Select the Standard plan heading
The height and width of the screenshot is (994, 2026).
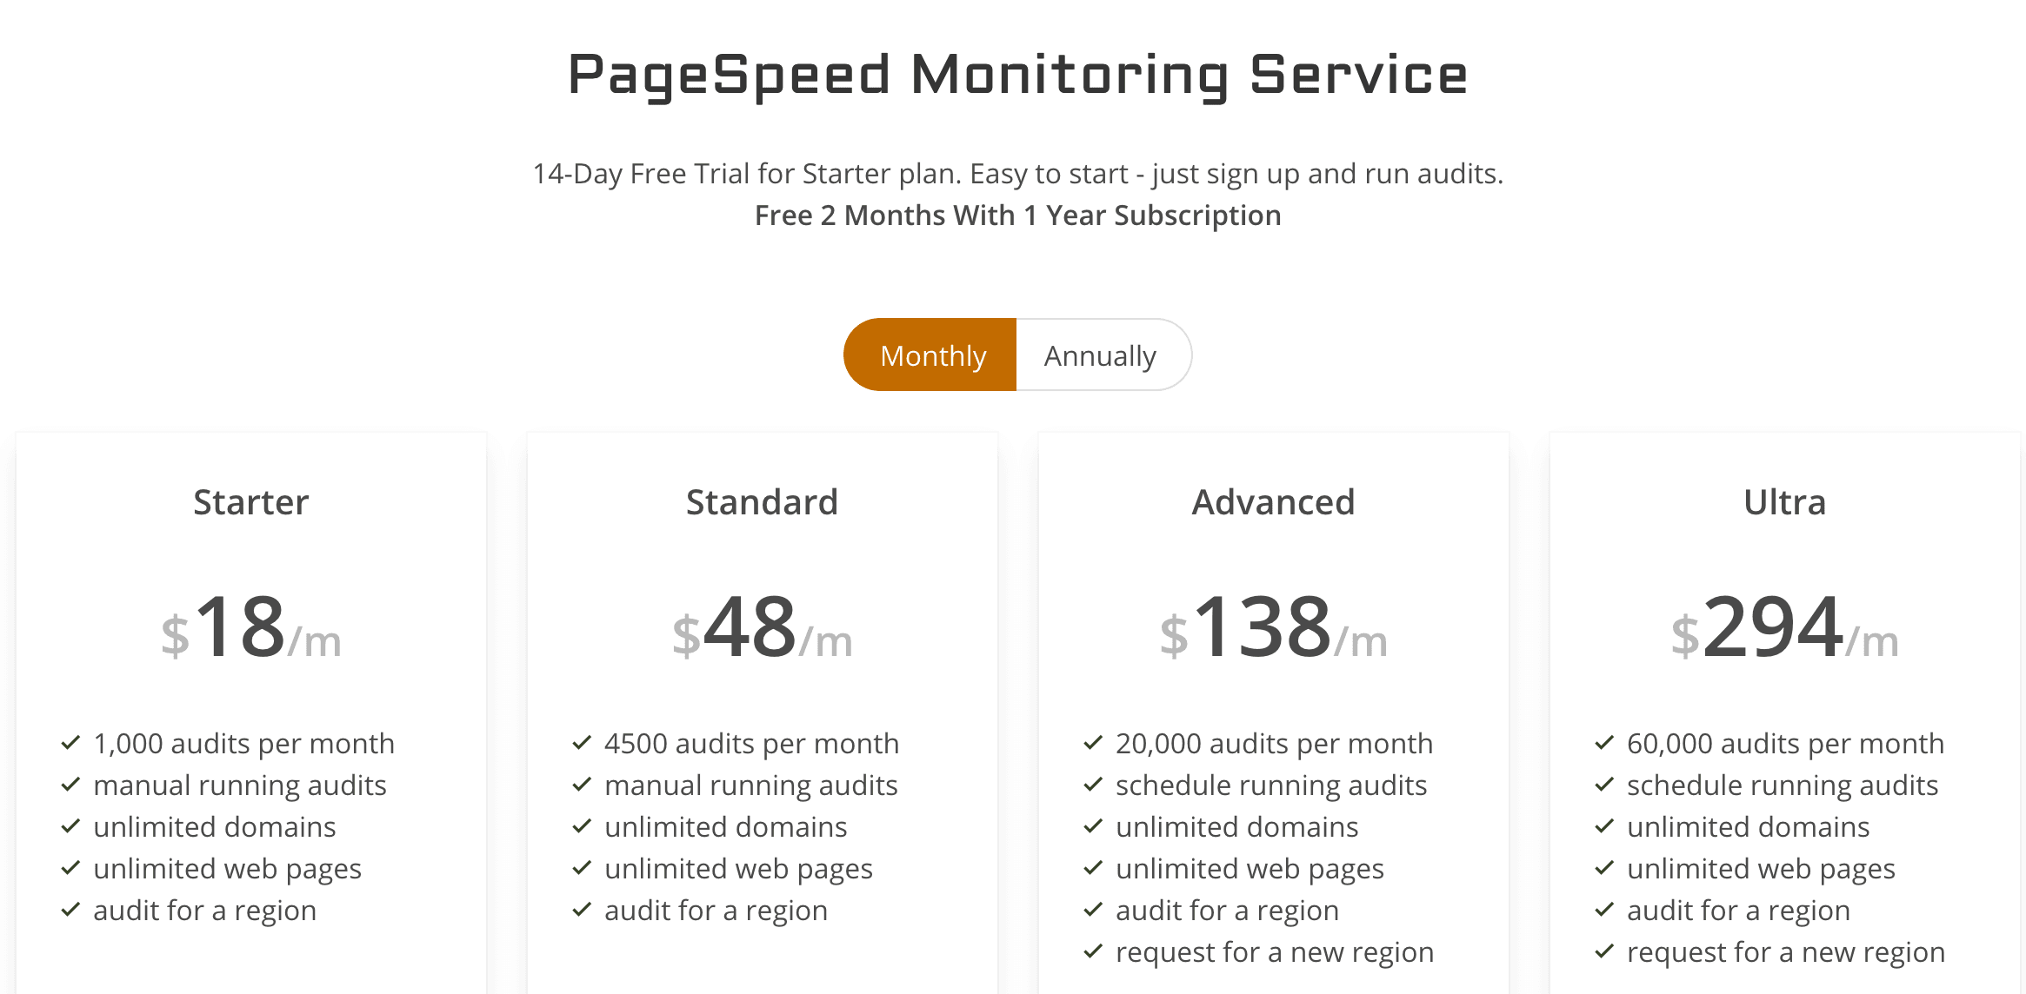point(763,502)
